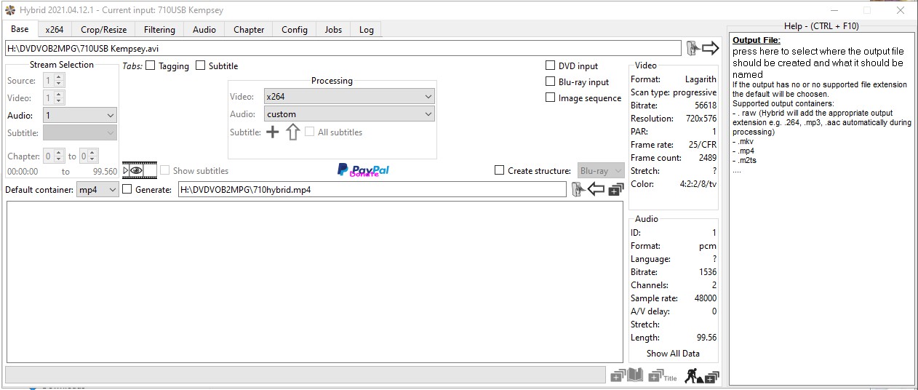918x390 pixels.
Task: Click the Show All Data button
Action: tap(673, 353)
